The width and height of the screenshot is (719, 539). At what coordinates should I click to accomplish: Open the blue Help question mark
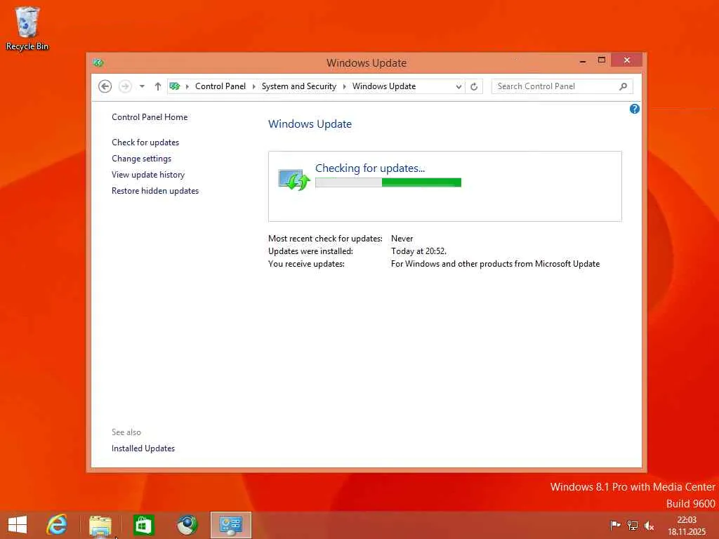tap(635, 109)
